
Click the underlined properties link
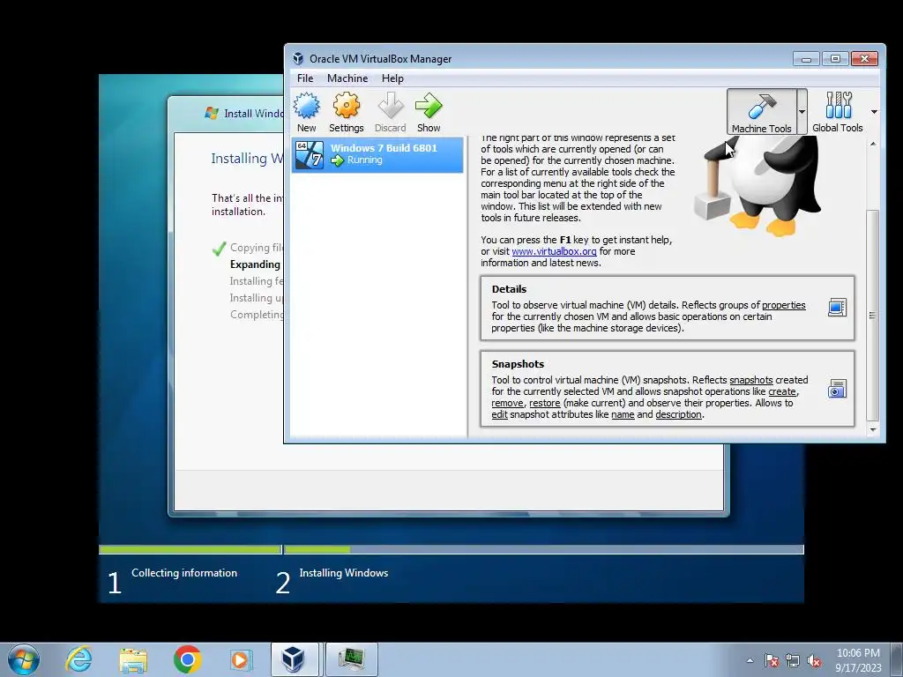(784, 305)
